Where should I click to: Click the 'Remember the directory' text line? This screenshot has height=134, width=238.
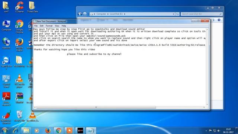[x=119, y=45]
